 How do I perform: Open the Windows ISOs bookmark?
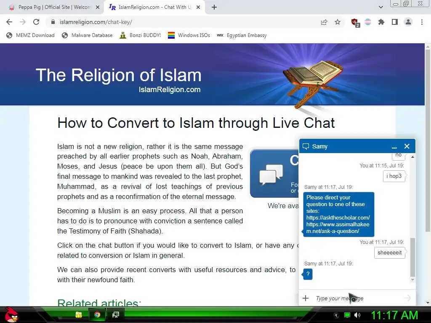[x=189, y=35]
